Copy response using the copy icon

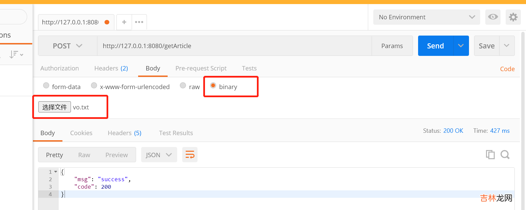[490, 154]
